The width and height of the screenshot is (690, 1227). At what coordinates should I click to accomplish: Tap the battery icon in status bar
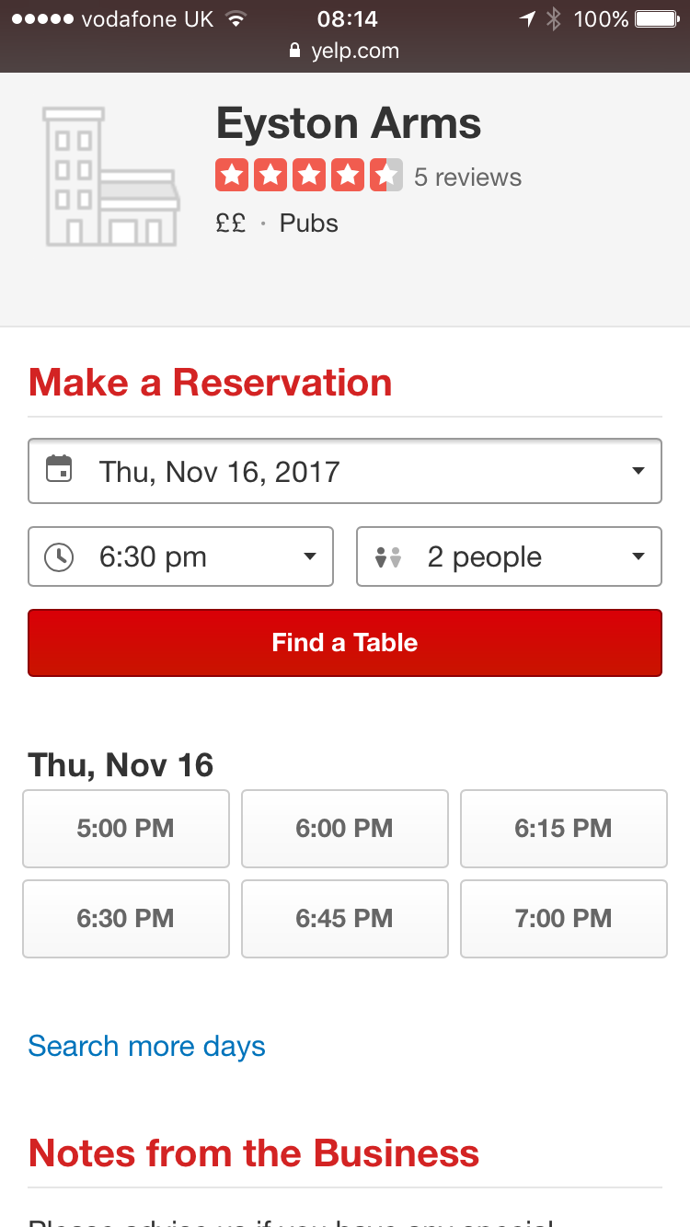pyautogui.click(x=657, y=18)
